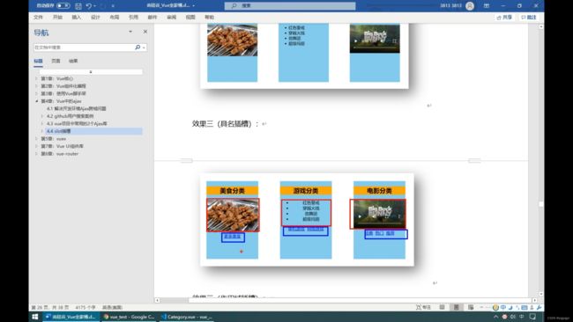
Task: Click the vertical scrollbar down arrow
Action: [541, 294]
